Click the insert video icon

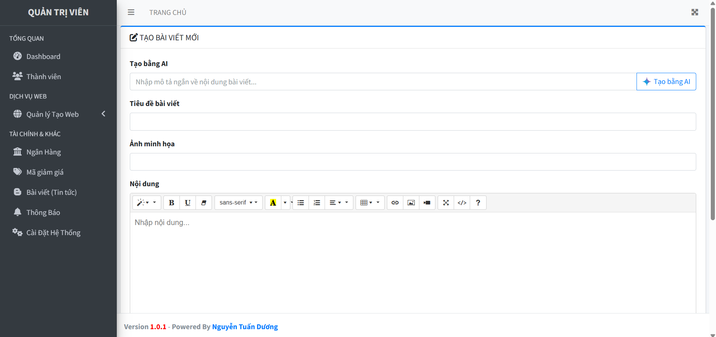pos(427,203)
